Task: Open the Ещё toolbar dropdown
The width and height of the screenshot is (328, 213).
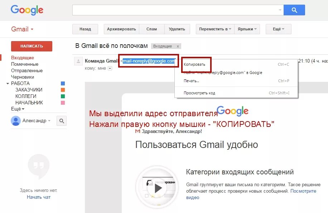Action: point(279,29)
